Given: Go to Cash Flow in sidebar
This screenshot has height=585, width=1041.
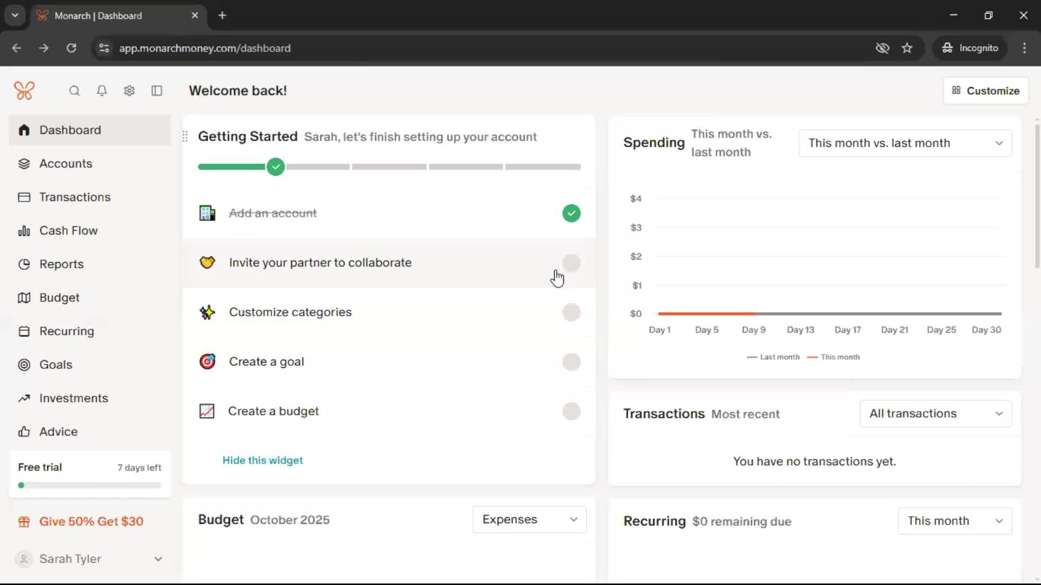Looking at the screenshot, I should point(68,231).
